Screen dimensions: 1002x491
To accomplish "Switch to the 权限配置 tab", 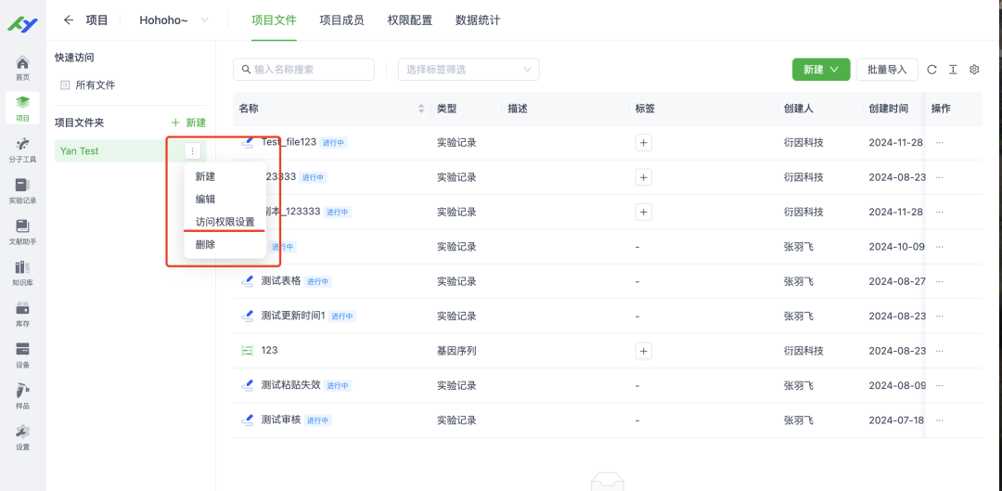I will coord(410,20).
